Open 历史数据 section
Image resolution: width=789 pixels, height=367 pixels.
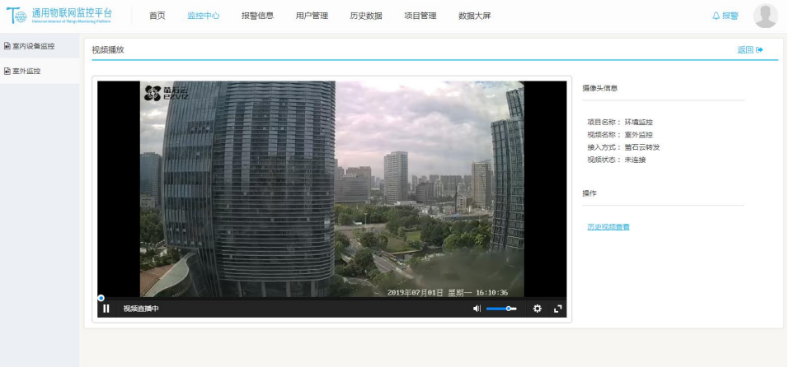pyautogui.click(x=365, y=16)
